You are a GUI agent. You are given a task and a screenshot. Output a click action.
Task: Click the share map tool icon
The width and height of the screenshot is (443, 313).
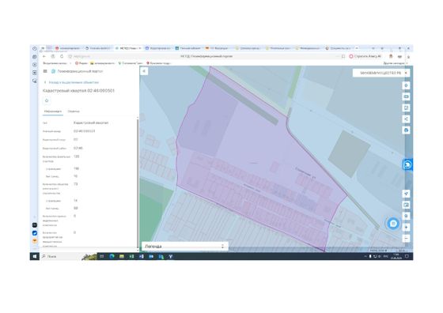[406, 119]
